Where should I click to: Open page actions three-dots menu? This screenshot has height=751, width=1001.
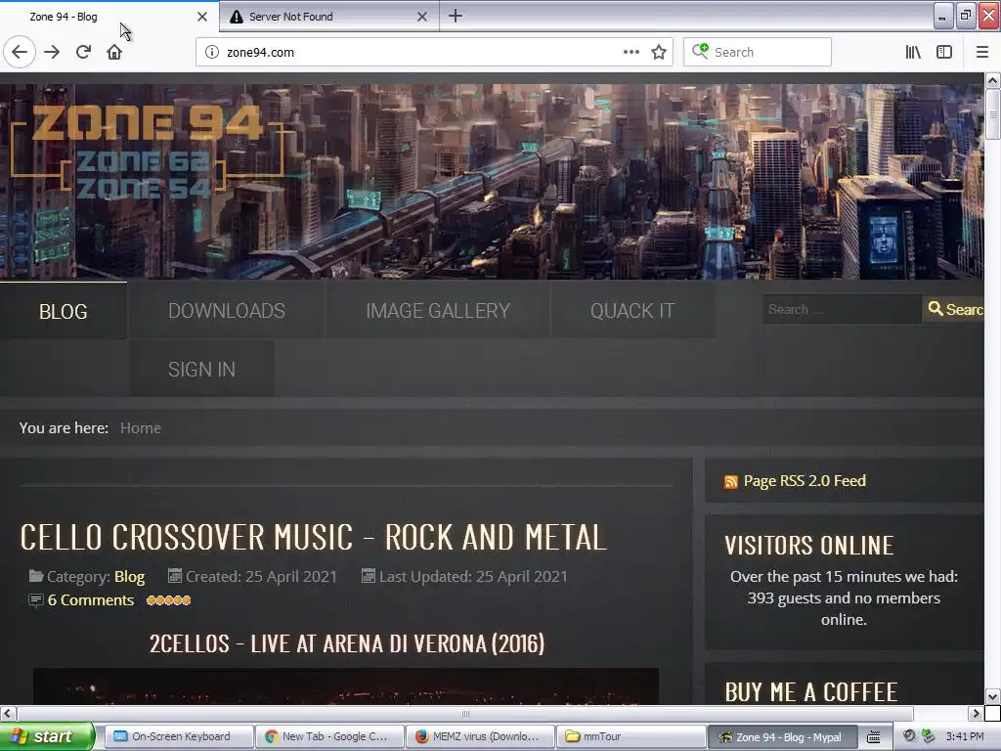coord(631,53)
